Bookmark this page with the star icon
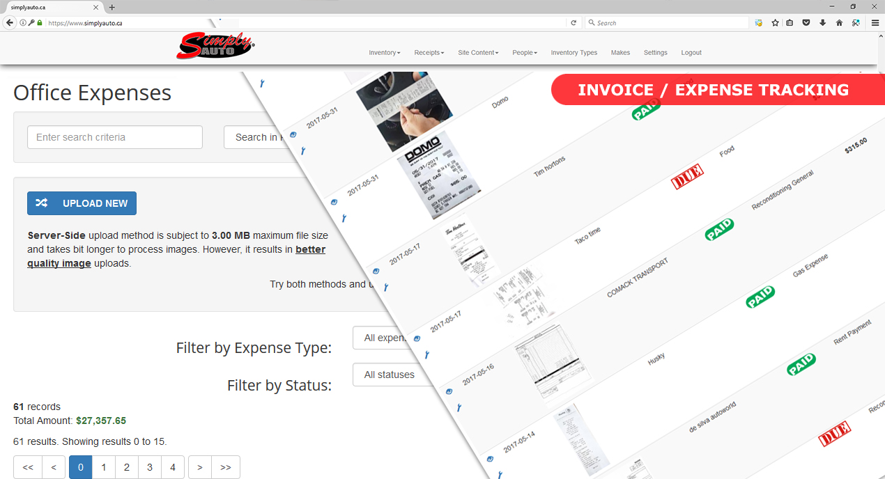The image size is (885, 479). click(x=775, y=23)
